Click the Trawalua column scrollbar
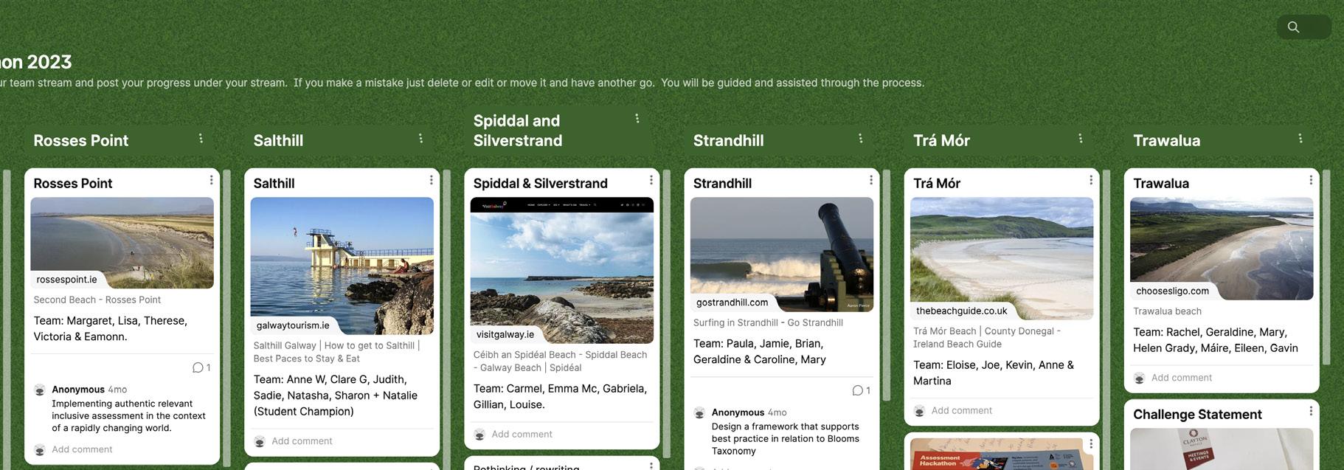The image size is (1344, 470). (1326, 267)
